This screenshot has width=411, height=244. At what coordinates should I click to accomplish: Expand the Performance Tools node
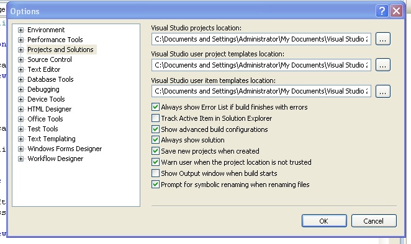click(20, 40)
